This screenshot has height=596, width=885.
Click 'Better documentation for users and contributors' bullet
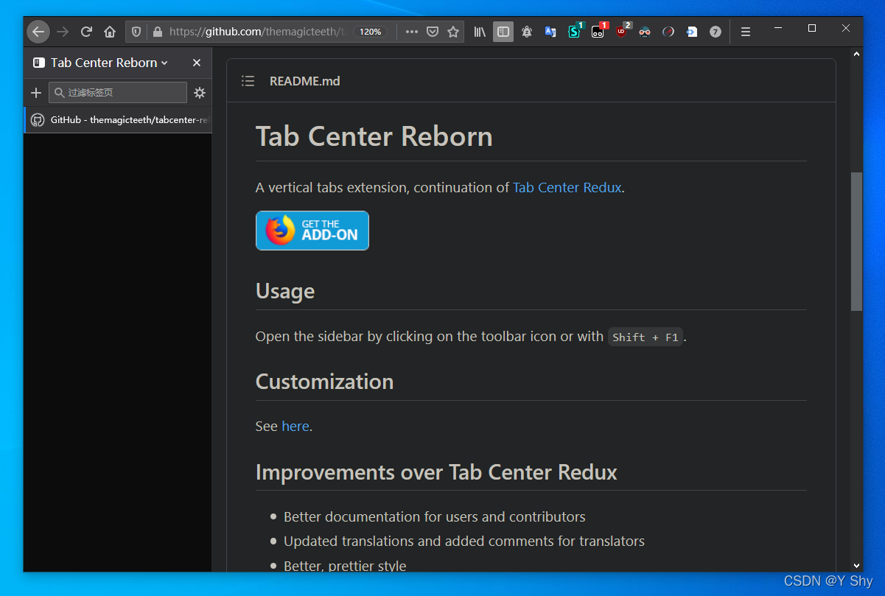click(x=435, y=516)
